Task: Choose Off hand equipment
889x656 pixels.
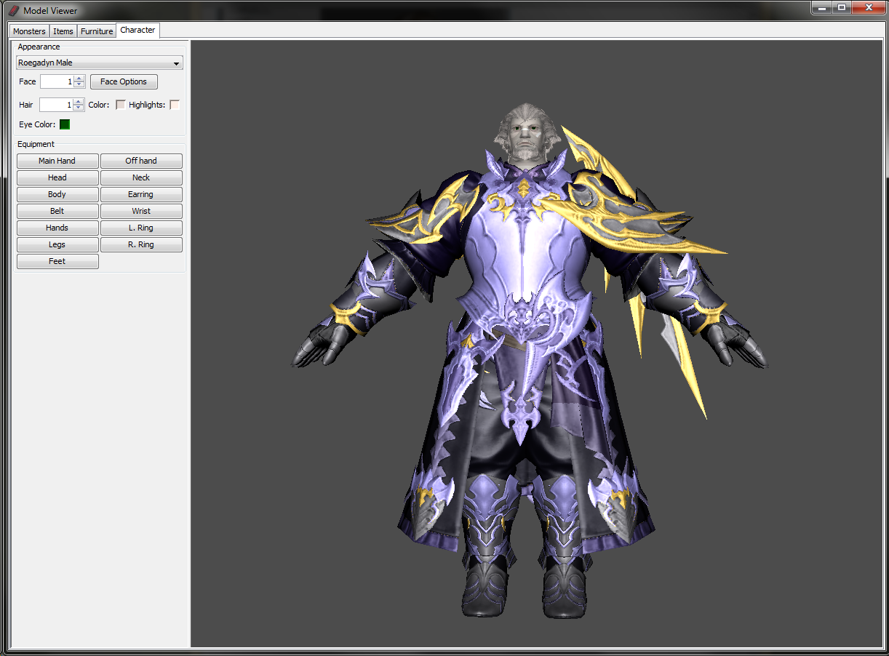Action: pos(141,161)
